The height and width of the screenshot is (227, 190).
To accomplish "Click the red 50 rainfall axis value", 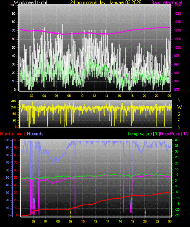I will 15,178.
